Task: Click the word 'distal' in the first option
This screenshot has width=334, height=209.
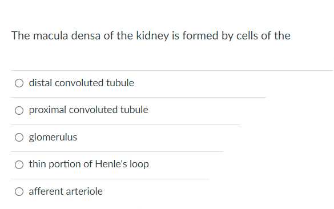Action: coord(41,83)
